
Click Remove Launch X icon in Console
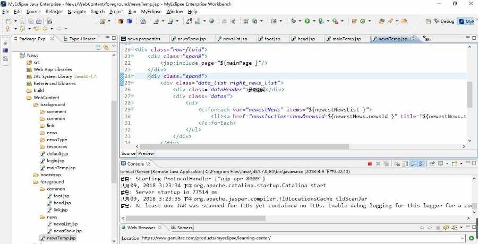[378, 163]
